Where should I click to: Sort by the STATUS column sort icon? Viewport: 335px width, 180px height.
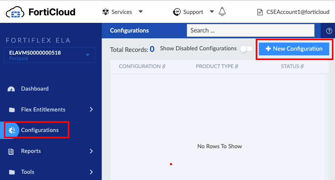point(302,67)
